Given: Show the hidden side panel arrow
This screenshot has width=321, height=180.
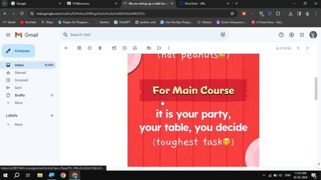Looking at the screenshot, I should click(318, 164).
